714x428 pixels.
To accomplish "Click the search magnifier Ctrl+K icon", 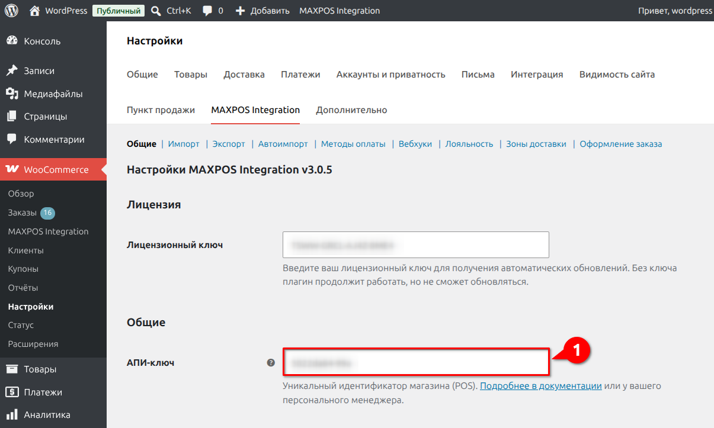I will pos(156,11).
